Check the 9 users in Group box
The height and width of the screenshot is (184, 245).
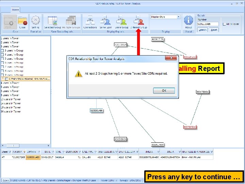(2, 75)
